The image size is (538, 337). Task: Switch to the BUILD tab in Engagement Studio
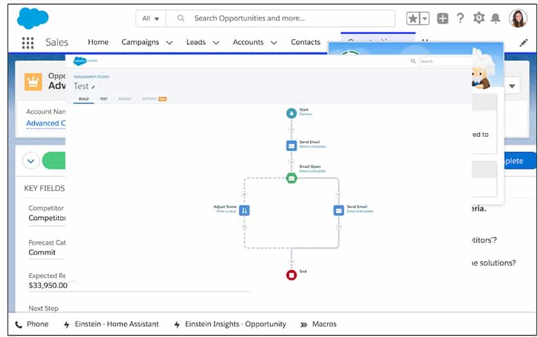coord(84,99)
